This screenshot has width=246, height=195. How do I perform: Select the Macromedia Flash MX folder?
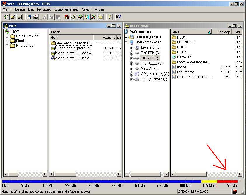[x=72, y=43]
